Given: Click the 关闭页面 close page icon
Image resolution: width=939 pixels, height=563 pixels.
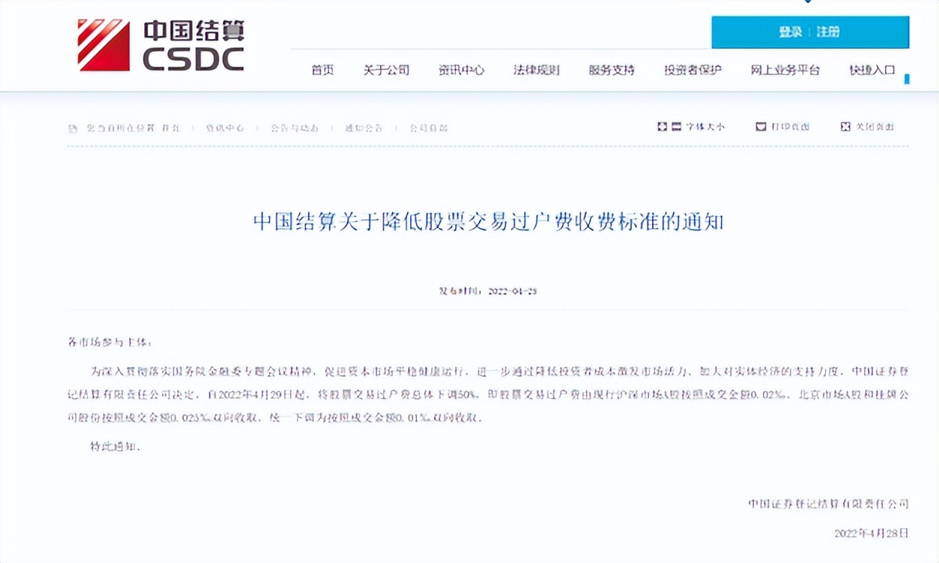Looking at the screenshot, I should tap(844, 125).
